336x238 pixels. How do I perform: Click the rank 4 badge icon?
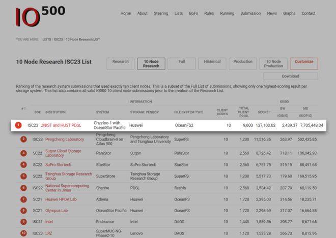(23, 165)
